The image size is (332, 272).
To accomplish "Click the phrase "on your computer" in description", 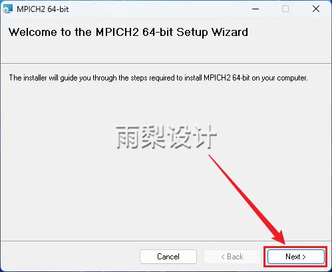I will [x=279, y=78].
